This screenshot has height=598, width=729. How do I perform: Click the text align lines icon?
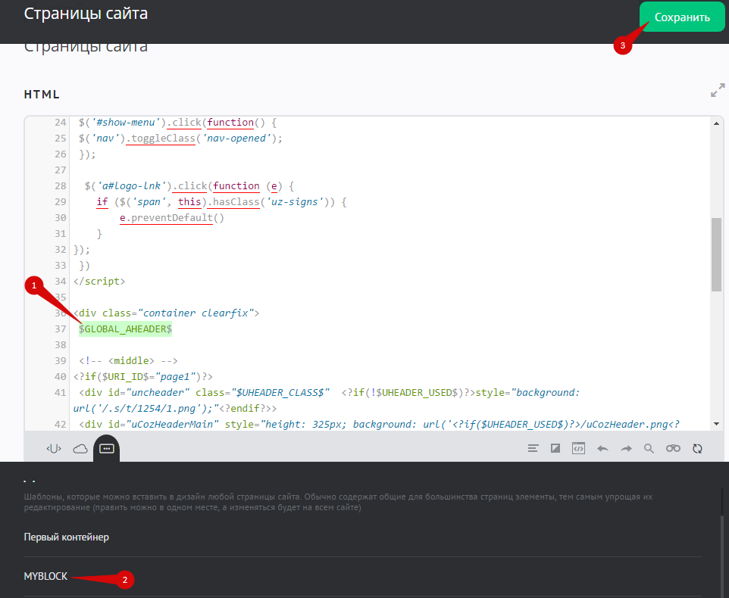pyautogui.click(x=533, y=449)
